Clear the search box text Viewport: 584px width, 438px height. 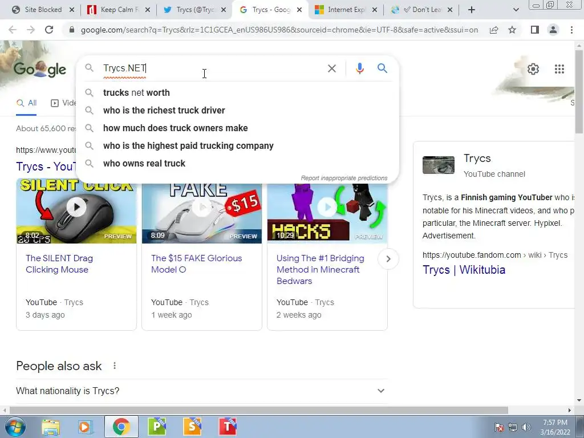[x=331, y=68]
